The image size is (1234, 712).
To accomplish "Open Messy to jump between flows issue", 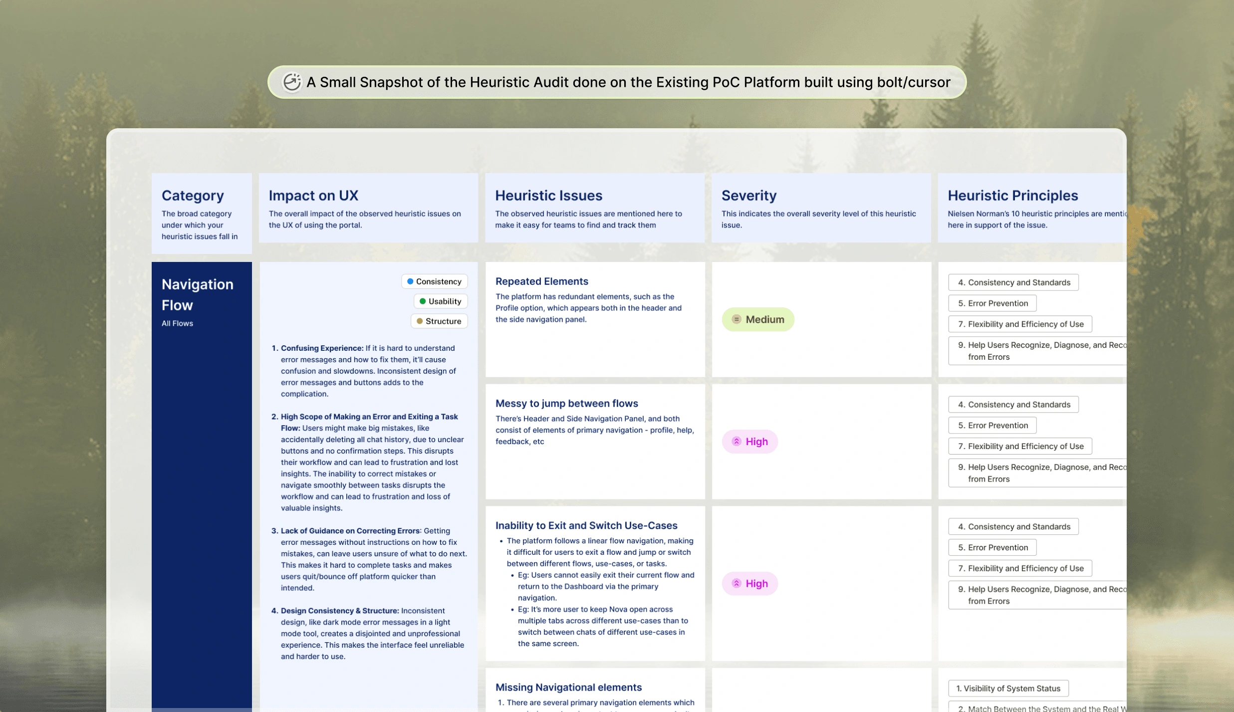I will (x=566, y=403).
